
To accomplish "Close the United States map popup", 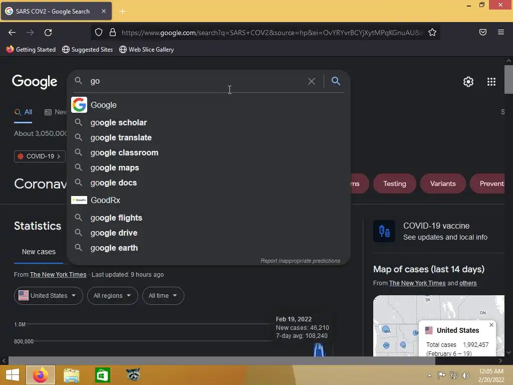I will (x=491, y=325).
